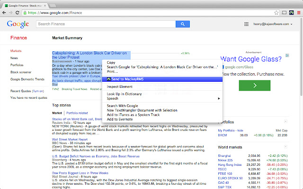Open Google Domestic Trends in sidebar
The height and width of the screenshot is (189, 303).
27,79
